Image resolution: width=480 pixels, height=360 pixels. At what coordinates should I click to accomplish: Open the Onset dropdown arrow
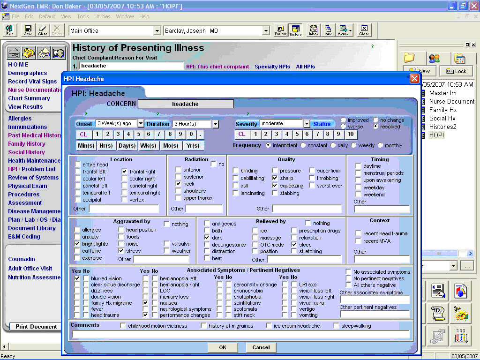[x=141, y=123]
